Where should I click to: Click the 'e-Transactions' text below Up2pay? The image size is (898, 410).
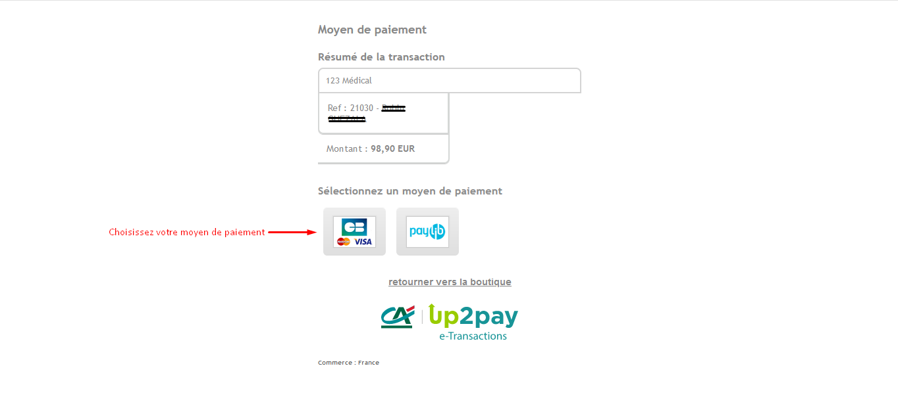click(473, 336)
